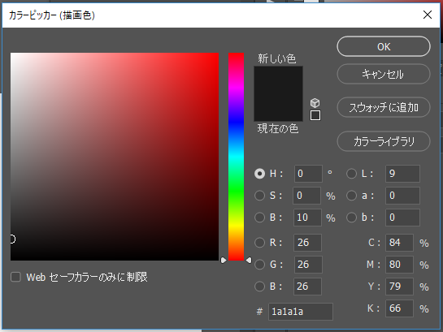Select the S saturation radio button
Image resolution: width=443 pixels, height=332 pixels.
259,196
